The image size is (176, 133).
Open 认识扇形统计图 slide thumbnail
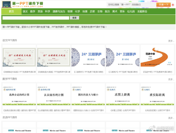pyautogui.click(x=54, y=96)
